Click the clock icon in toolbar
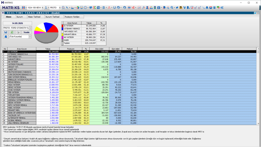Screen dimensions: 261x147 85,8
